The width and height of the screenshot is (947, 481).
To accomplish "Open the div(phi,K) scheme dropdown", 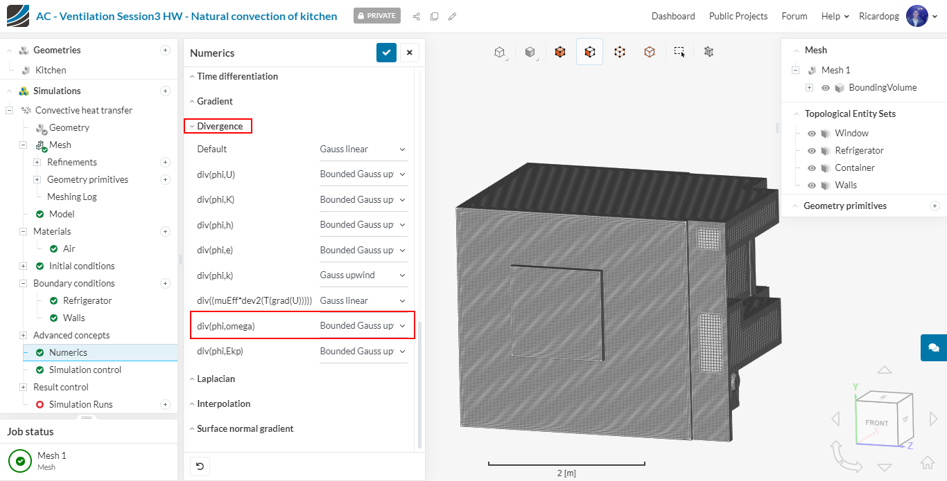I will click(x=363, y=199).
